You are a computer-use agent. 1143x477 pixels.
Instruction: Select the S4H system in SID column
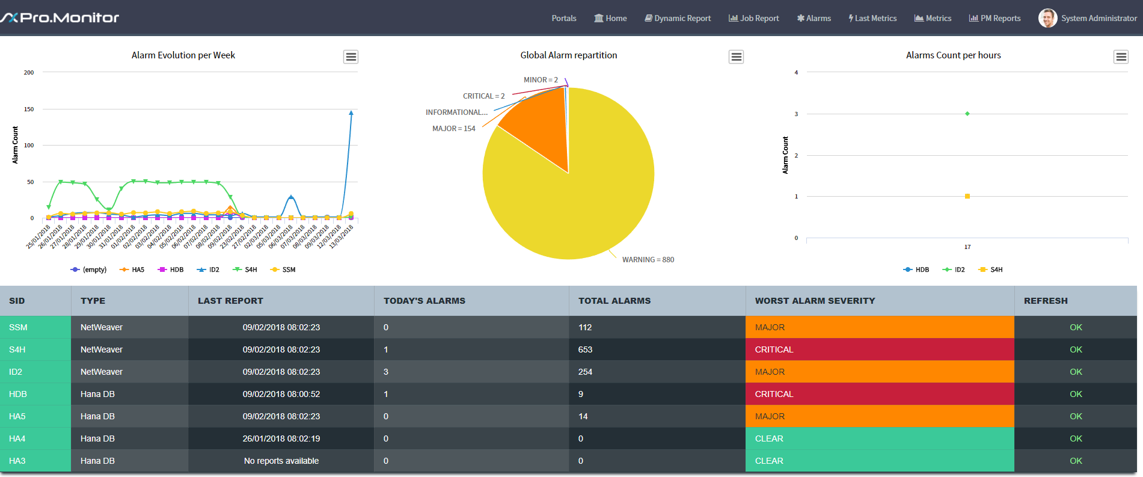pos(17,349)
